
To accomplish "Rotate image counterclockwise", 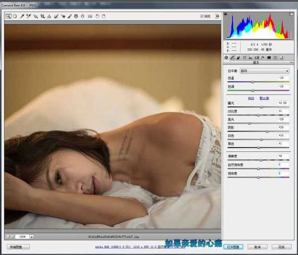I will click(97, 16).
